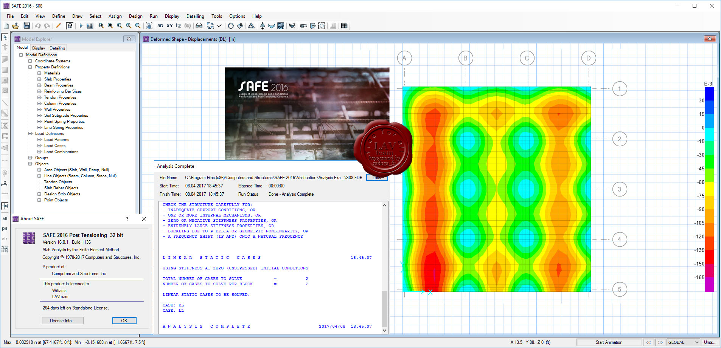721x348 pixels.
Task: Select the Soil Subgrade Properties tree item
Action: (x=66, y=115)
